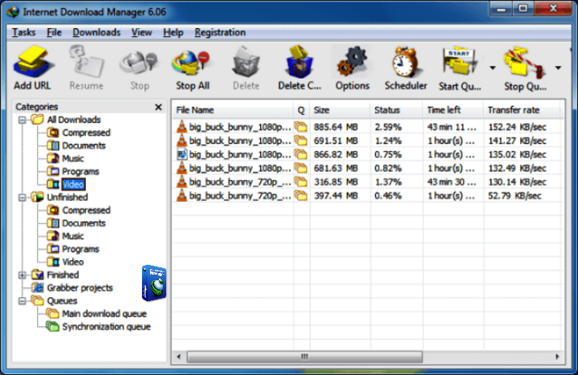The image size is (578, 375).
Task: Open the File menu
Action: 54,32
